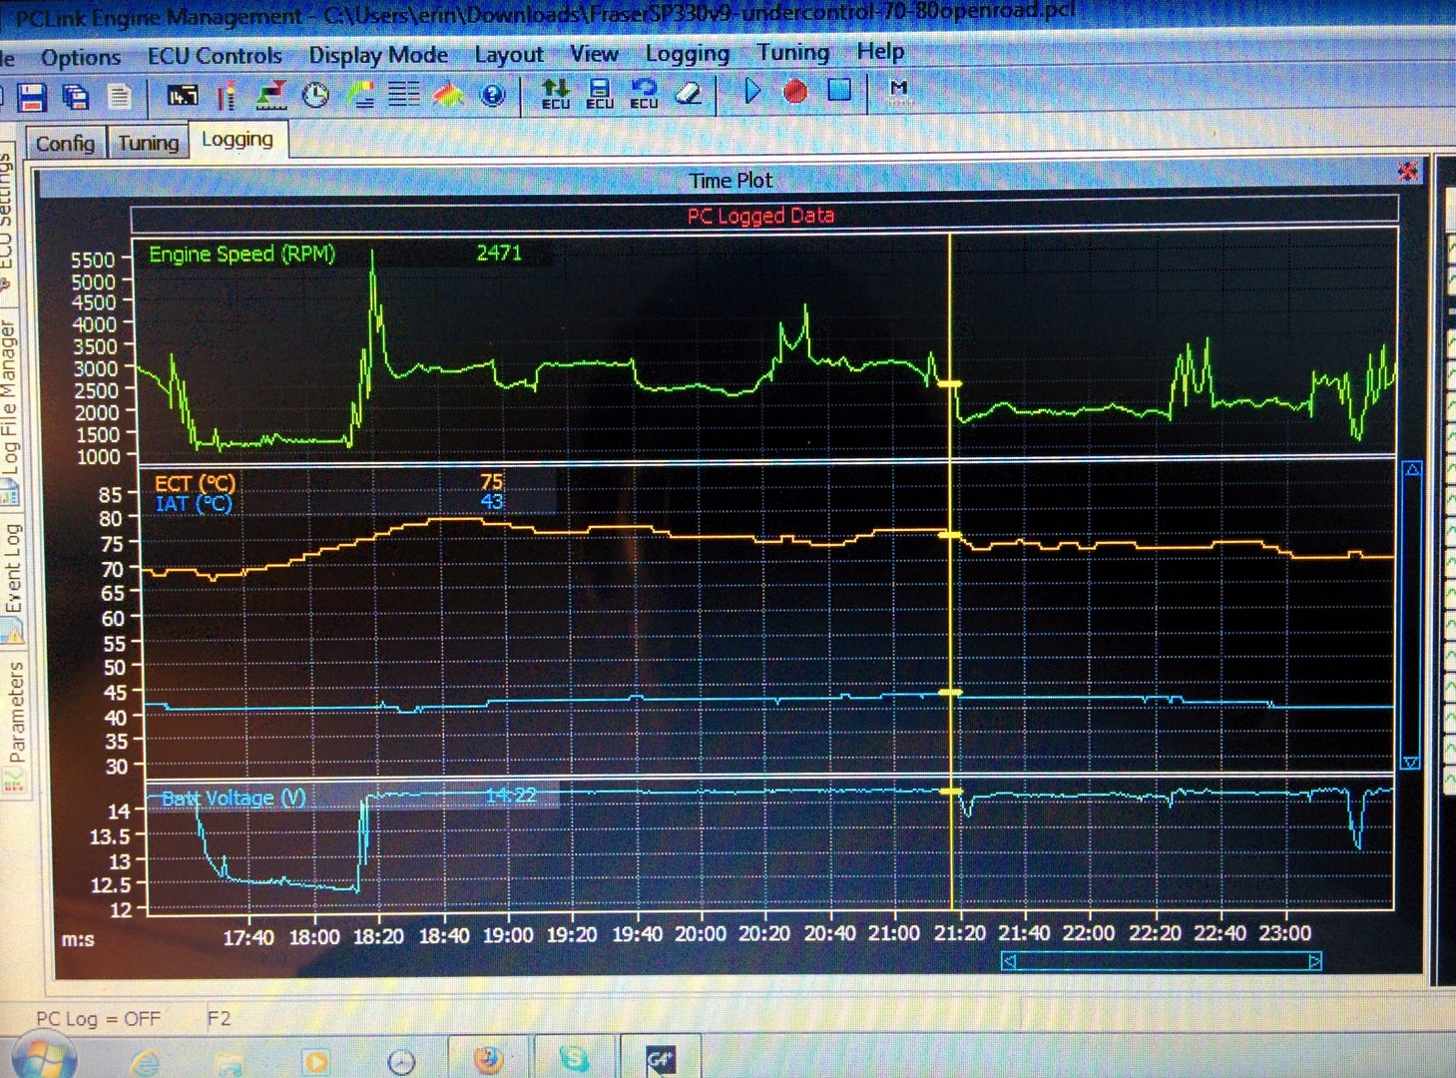The image size is (1456, 1078).
Task: Open the notes page document icon
Action: point(120,97)
